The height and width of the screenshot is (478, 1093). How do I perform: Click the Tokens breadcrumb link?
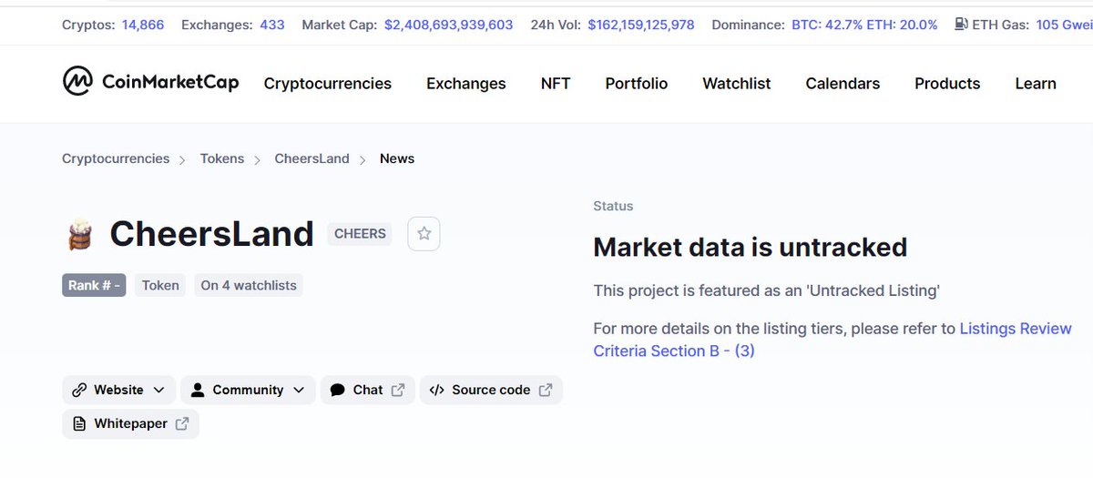(222, 158)
